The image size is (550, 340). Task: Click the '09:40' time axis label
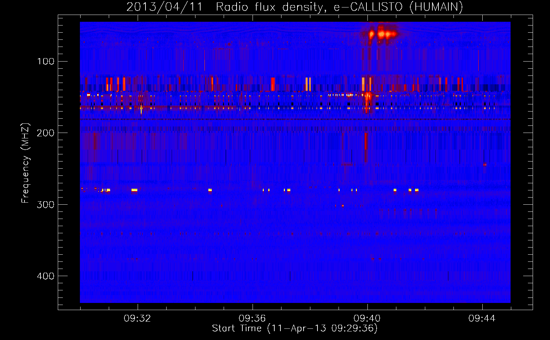pyautogui.click(x=367, y=319)
